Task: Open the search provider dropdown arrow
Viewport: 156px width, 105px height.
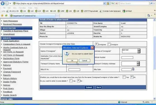Action: pos(154,4)
